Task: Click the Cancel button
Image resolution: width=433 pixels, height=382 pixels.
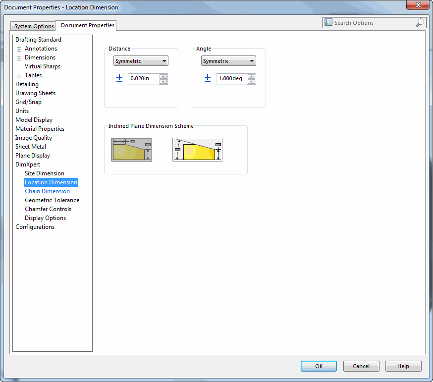Action: 361,366
